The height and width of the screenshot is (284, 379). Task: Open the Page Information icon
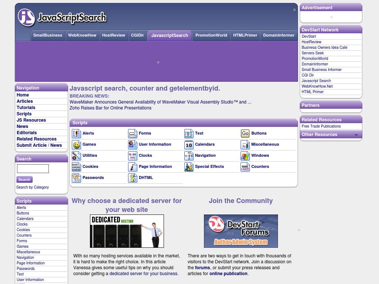[x=133, y=167]
